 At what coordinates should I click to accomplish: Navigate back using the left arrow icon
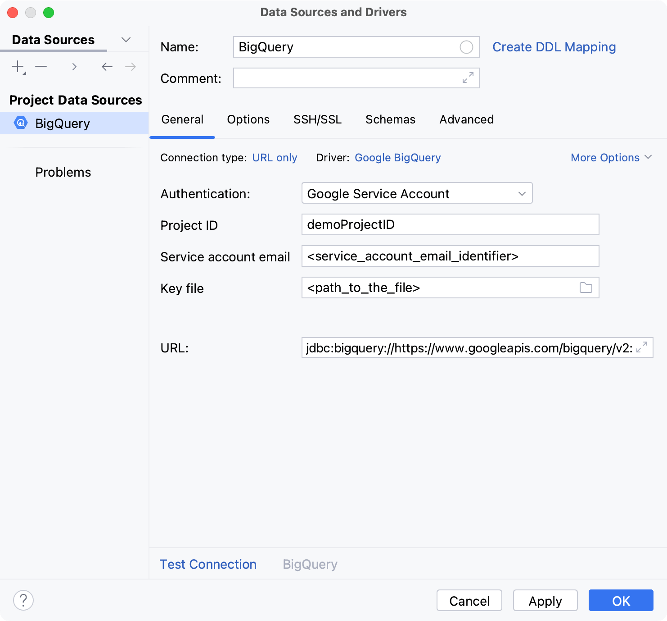pyautogui.click(x=107, y=66)
